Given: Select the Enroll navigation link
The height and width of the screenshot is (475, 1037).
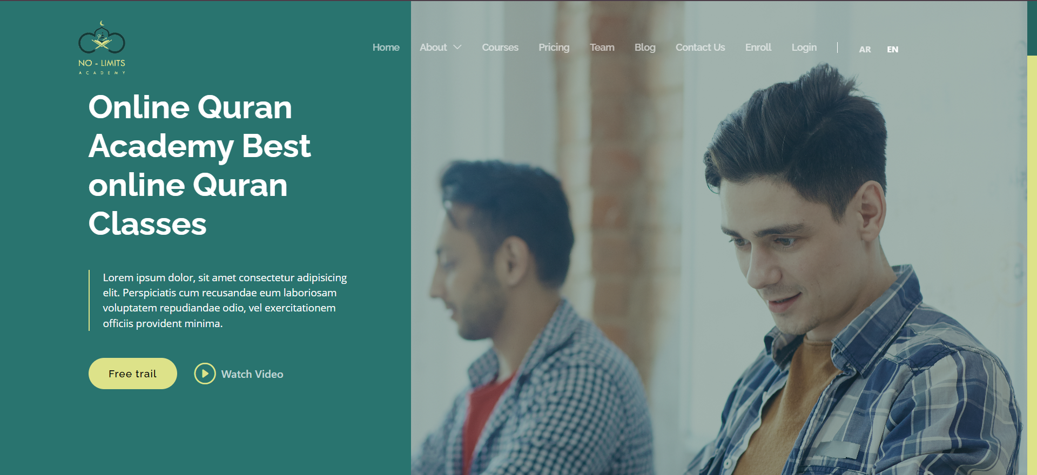Looking at the screenshot, I should point(758,47).
